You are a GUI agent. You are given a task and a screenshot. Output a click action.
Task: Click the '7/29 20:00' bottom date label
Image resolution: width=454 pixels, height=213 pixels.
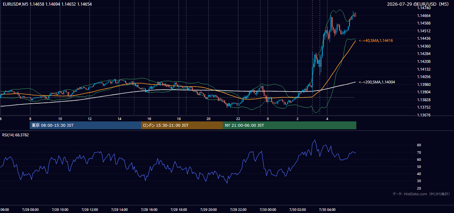click(209, 209)
